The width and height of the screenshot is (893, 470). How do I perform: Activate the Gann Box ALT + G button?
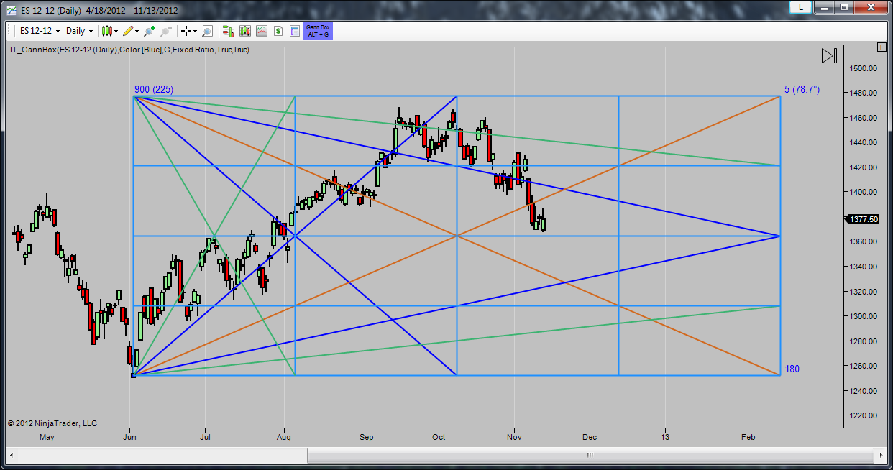pos(318,31)
